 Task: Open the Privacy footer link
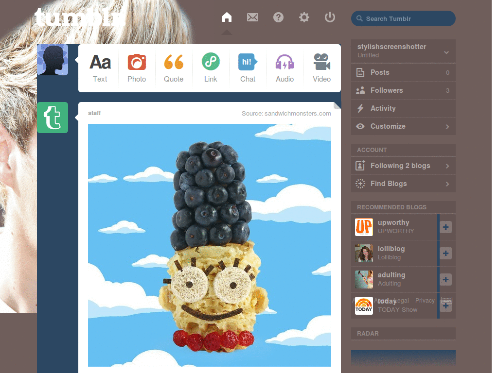pyautogui.click(x=425, y=300)
